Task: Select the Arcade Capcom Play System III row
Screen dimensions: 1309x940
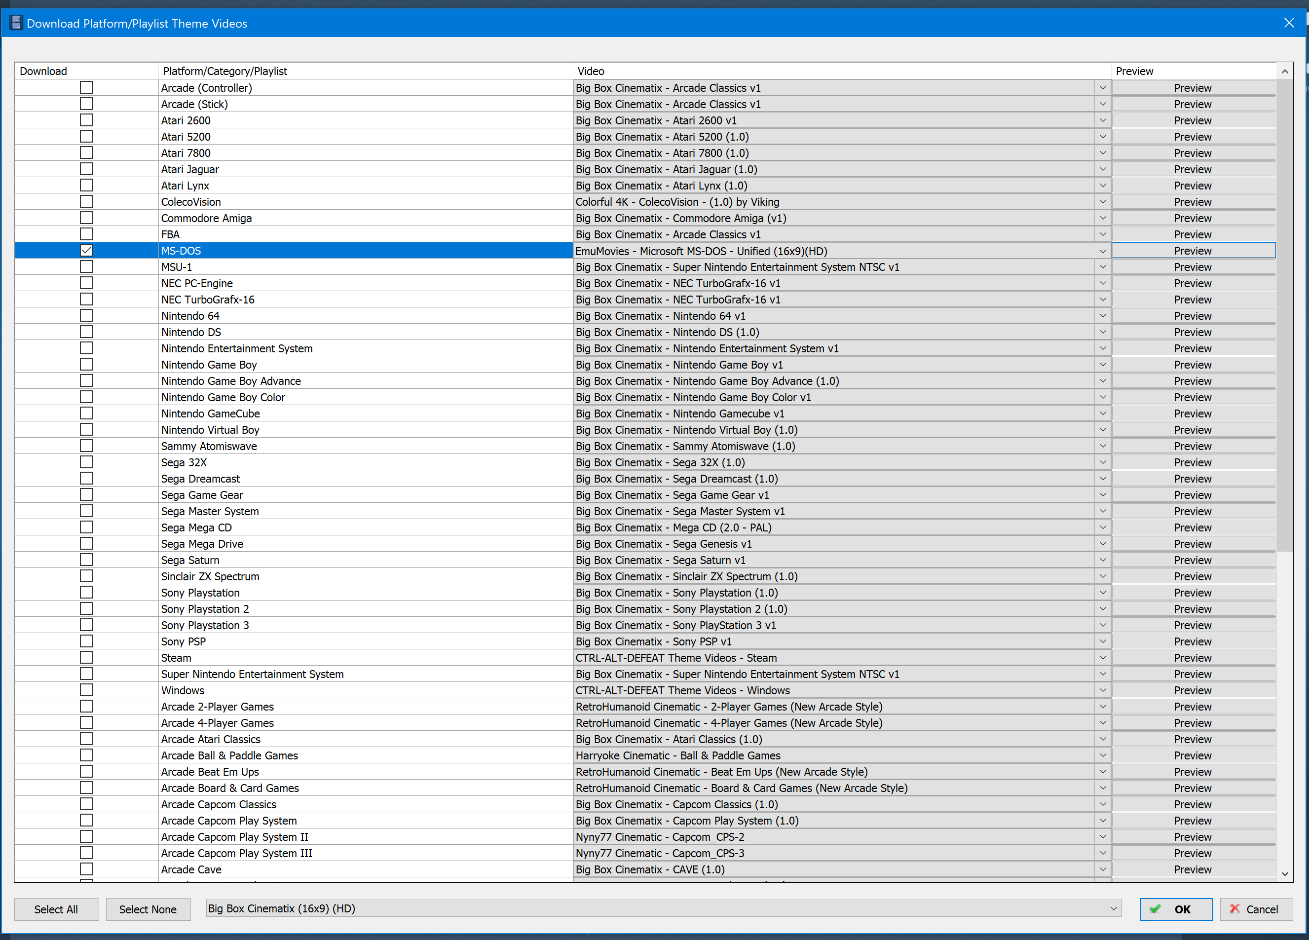Action: point(365,853)
